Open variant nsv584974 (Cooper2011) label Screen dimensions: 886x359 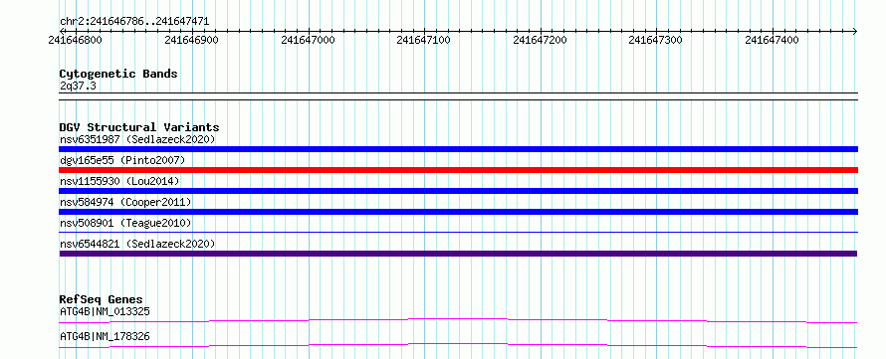tap(125, 202)
